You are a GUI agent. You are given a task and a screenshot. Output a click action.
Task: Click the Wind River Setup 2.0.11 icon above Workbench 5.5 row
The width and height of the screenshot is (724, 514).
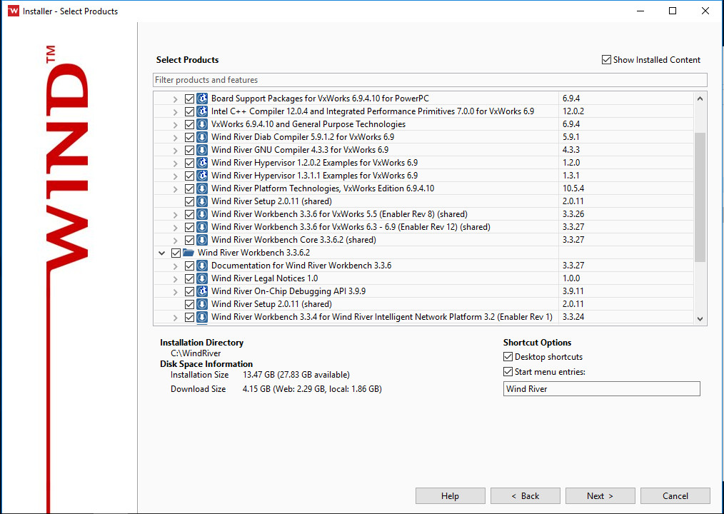tap(202, 201)
